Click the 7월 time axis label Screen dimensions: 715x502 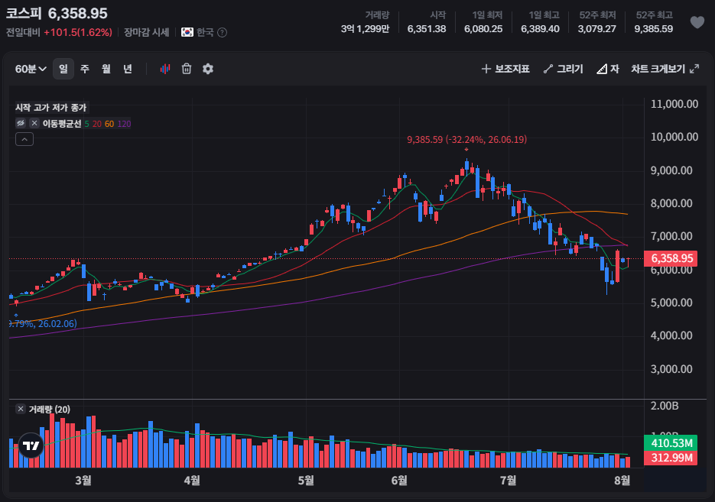tap(508, 480)
